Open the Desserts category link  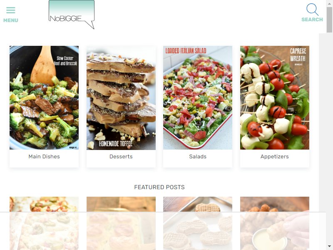121,157
